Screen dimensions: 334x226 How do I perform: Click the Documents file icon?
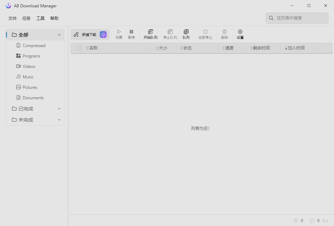(18, 98)
